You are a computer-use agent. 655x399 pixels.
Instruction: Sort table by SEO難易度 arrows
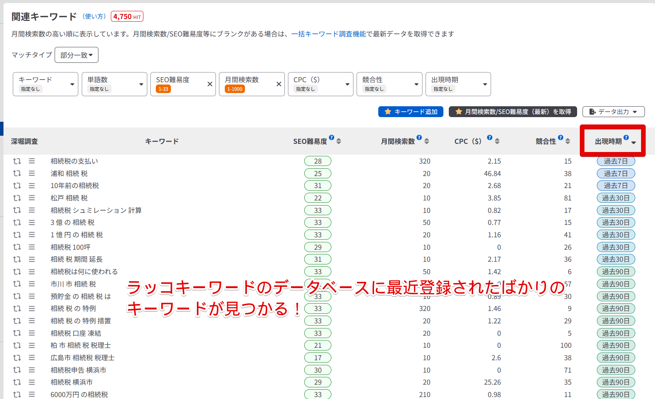coord(339,141)
